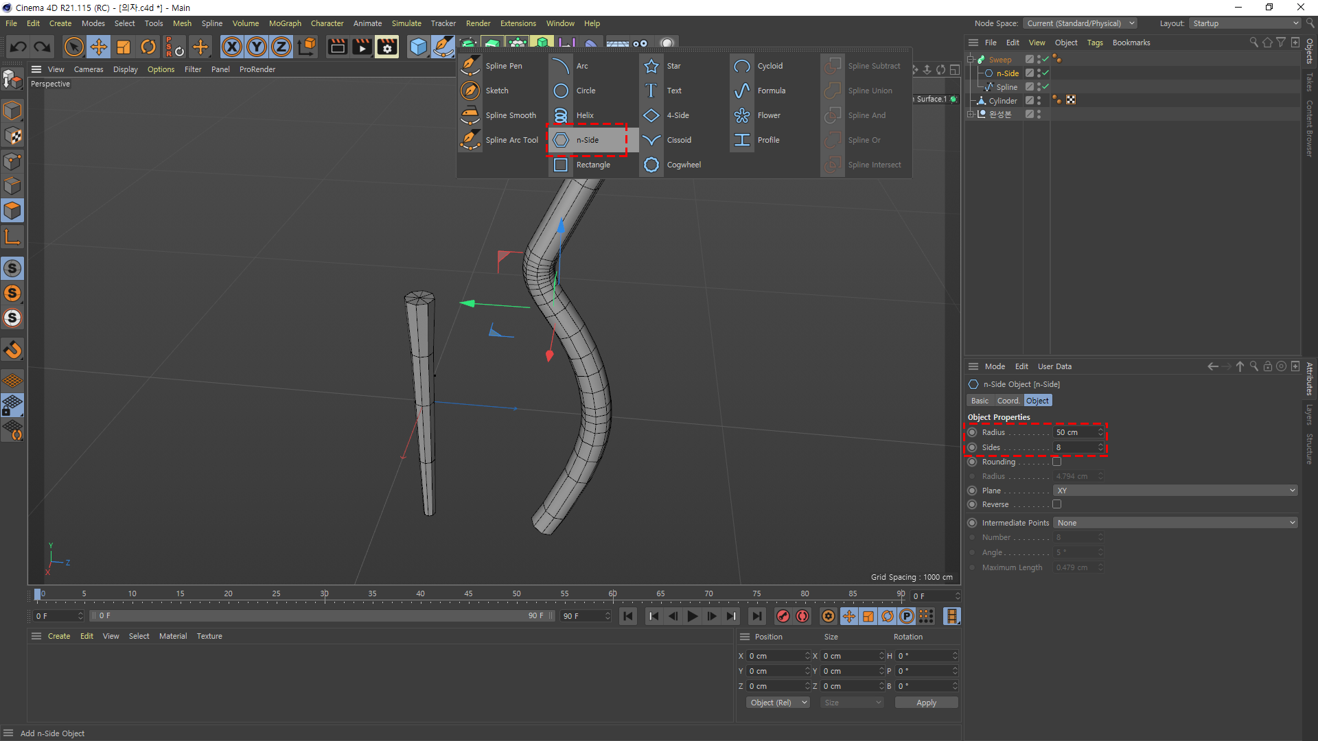Choose the Cogwheel spline primitive
Viewport: 1318px width, 741px height.
[651, 165]
